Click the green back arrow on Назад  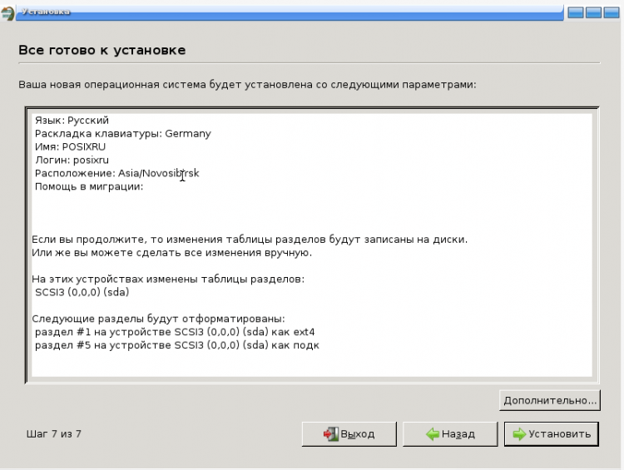point(432,434)
